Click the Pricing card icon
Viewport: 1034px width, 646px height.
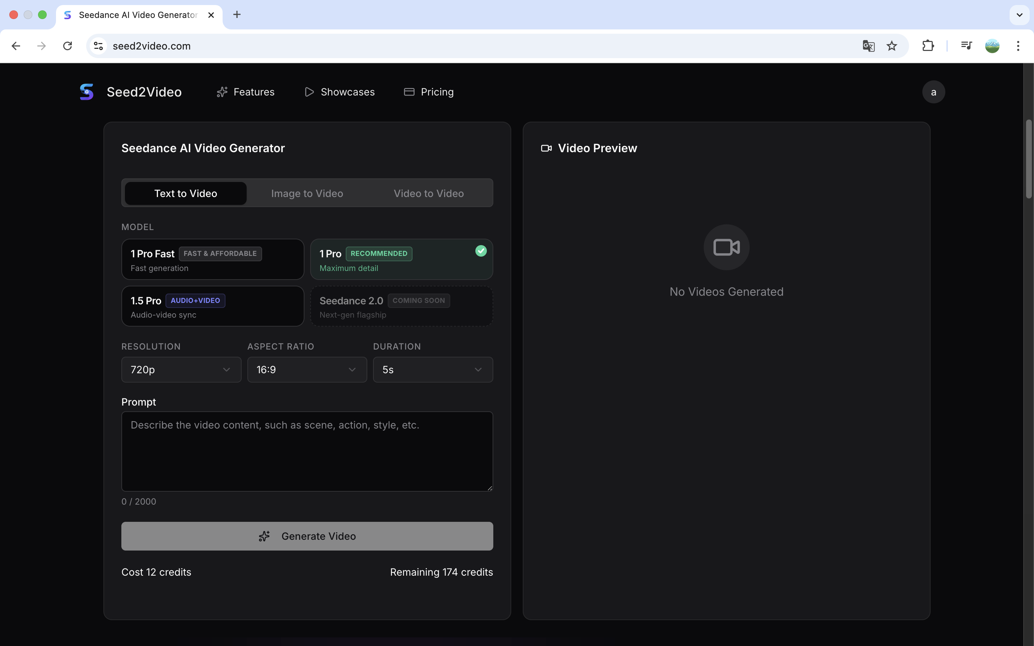click(x=409, y=92)
